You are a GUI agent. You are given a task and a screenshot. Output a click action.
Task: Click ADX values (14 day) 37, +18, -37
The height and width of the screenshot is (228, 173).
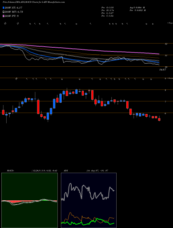pos(97,171)
